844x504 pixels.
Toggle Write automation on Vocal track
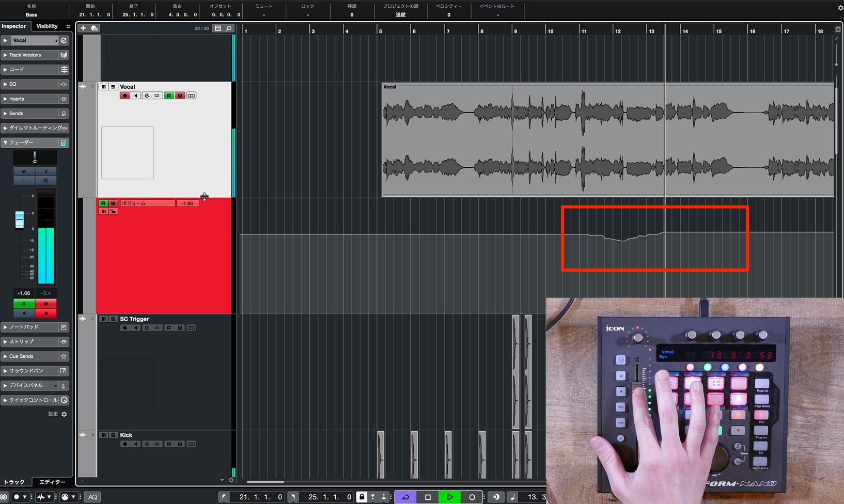point(180,96)
